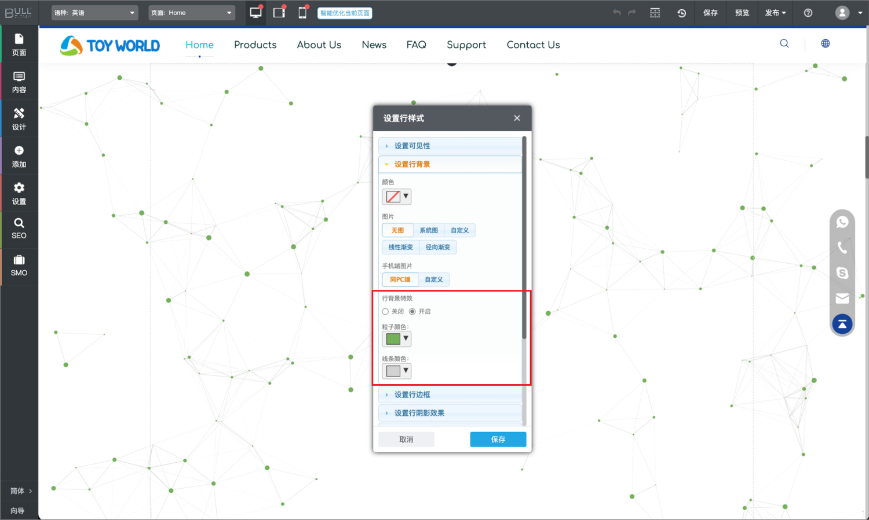869x520 pixels.
Task: Switch to desktop preview icon
Action: pos(255,13)
